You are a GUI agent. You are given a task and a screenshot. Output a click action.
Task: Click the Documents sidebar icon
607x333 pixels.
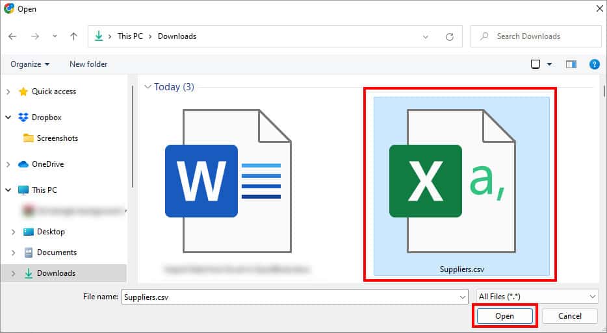point(28,253)
